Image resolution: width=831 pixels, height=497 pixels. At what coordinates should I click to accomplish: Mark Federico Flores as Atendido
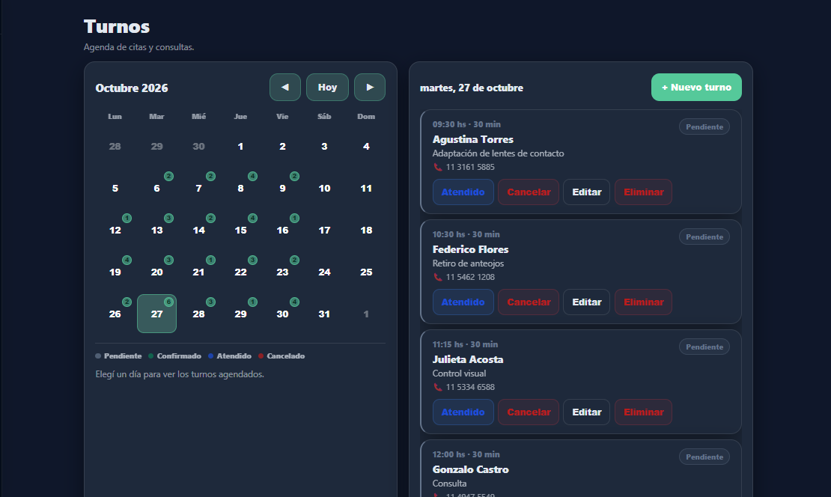click(463, 302)
